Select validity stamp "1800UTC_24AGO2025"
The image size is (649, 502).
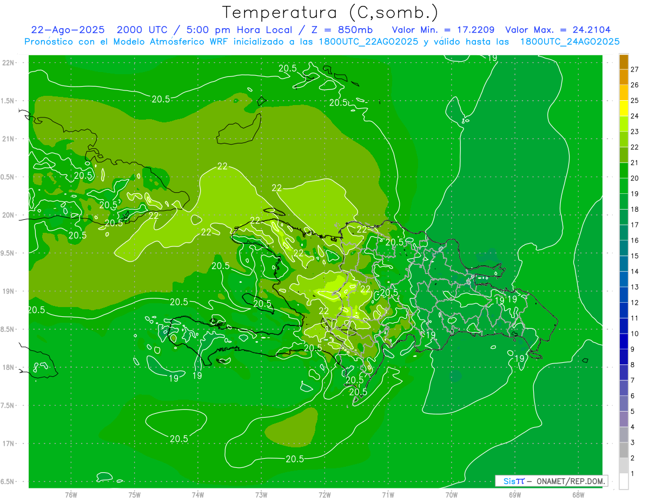[x=569, y=42]
